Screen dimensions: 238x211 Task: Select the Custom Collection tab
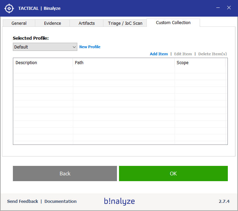click(173, 23)
